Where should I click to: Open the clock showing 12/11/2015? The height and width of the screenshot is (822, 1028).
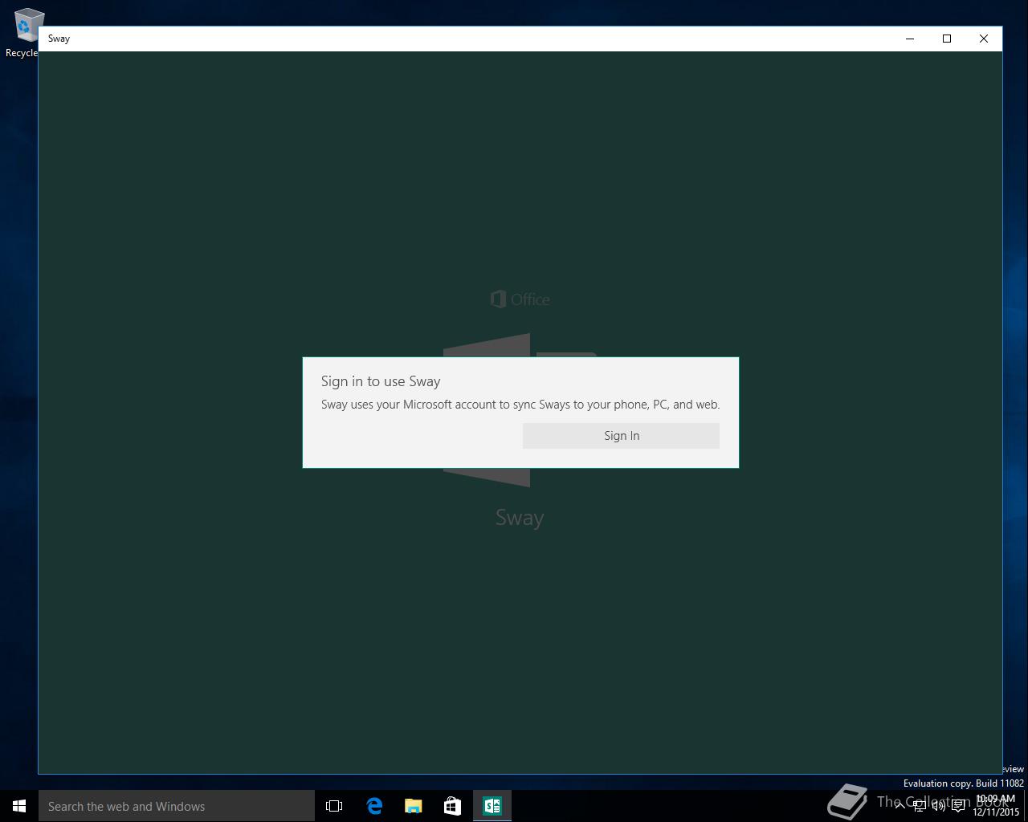[996, 805]
